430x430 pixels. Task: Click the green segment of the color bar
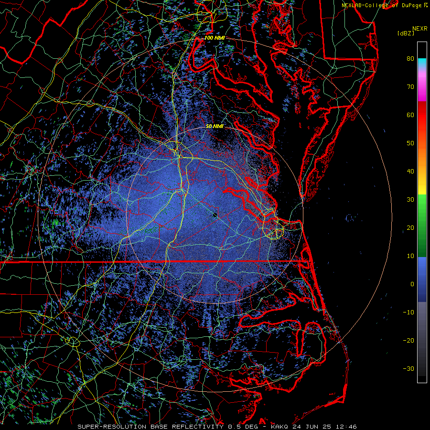[x=422, y=226]
